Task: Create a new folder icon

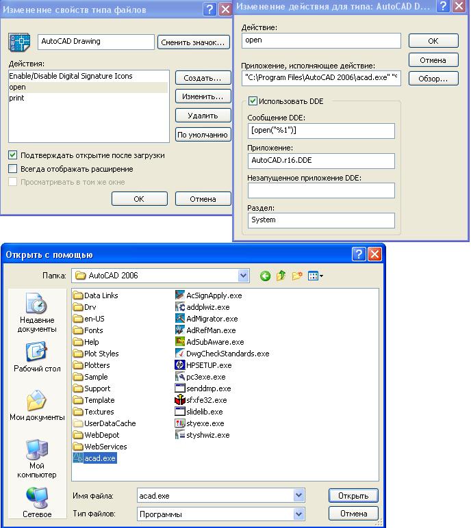Action: click(x=296, y=276)
